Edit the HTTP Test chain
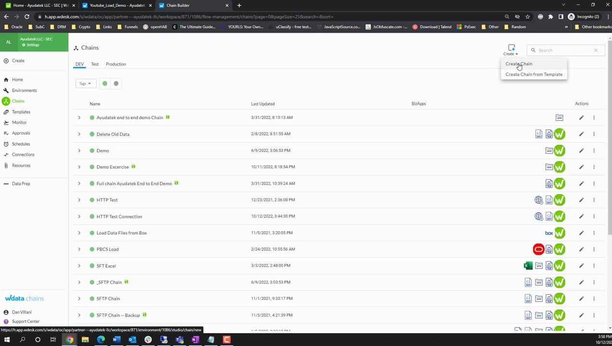 [x=581, y=200]
